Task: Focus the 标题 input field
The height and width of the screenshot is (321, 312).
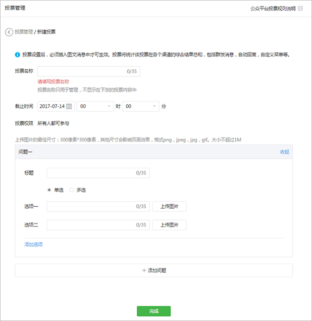Action: (98, 173)
